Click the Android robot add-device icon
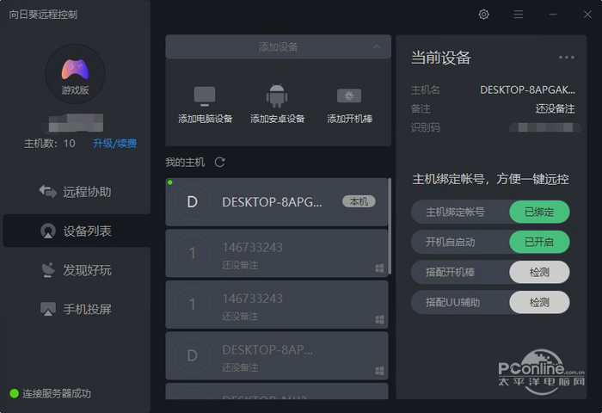The width and height of the screenshot is (602, 413). 277,96
